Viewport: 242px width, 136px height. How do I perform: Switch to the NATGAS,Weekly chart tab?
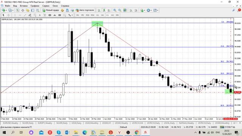pyautogui.click(x=186, y=123)
